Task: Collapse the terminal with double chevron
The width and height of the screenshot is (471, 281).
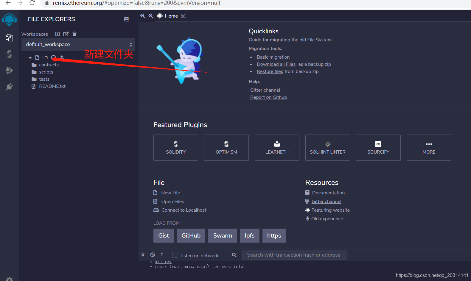Action: tap(143, 255)
